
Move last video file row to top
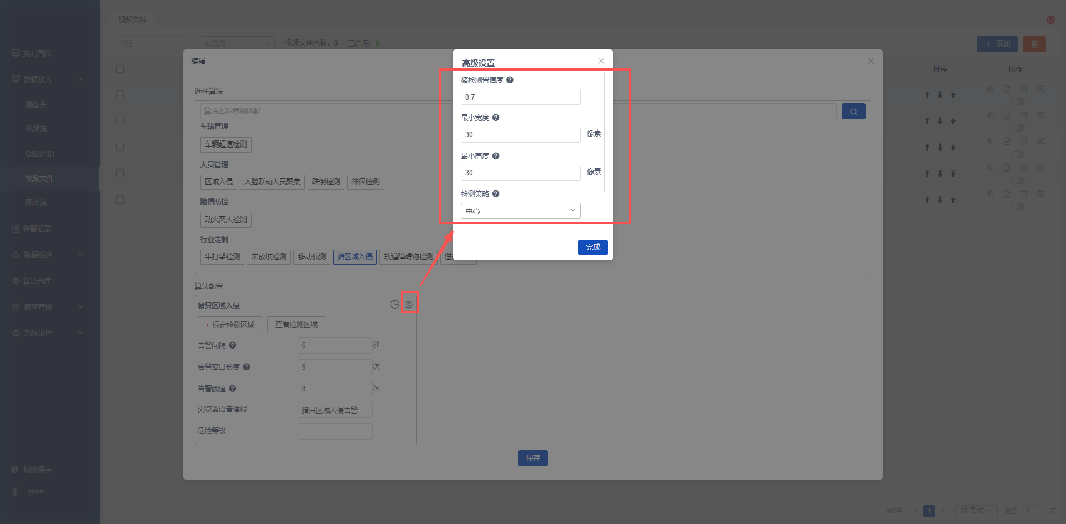pyautogui.click(x=953, y=200)
